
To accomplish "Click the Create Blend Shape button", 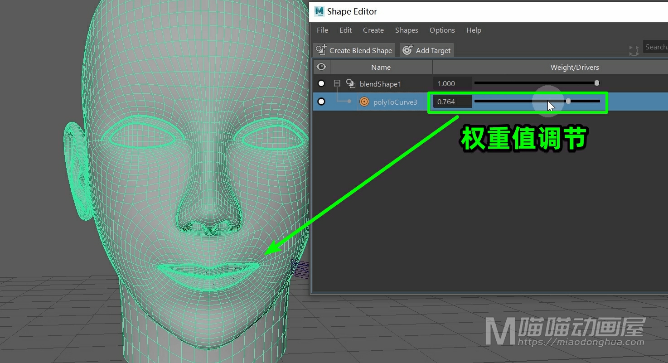I will (x=354, y=50).
